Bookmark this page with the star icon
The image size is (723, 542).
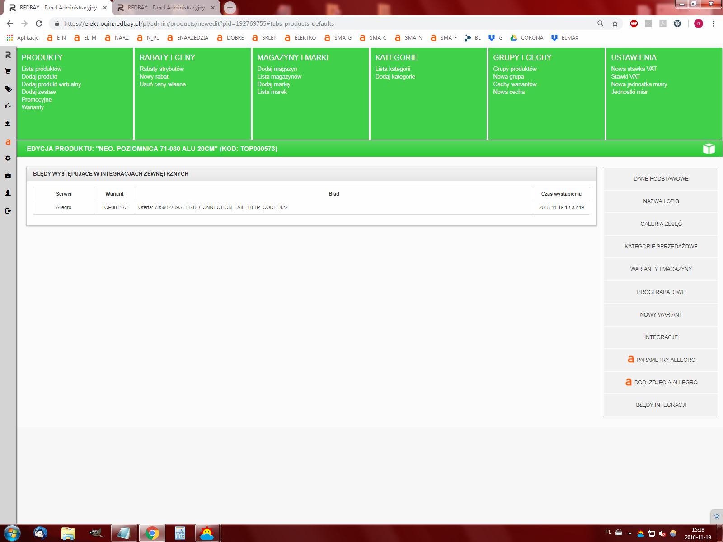pos(615,23)
